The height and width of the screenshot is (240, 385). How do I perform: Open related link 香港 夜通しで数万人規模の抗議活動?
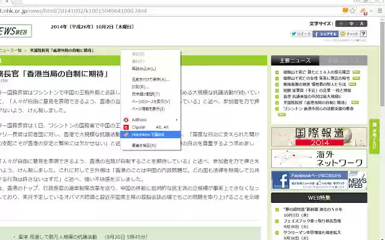[x=58, y=237]
